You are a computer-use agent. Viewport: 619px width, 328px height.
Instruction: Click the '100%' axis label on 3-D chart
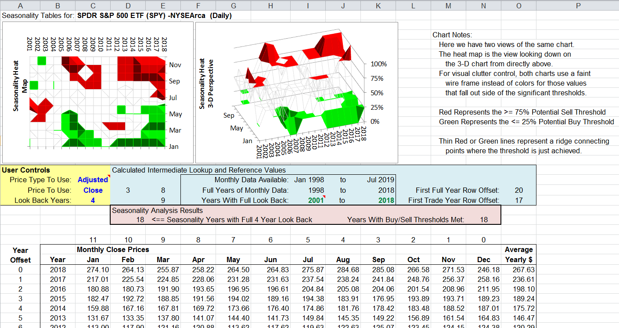click(x=379, y=64)
